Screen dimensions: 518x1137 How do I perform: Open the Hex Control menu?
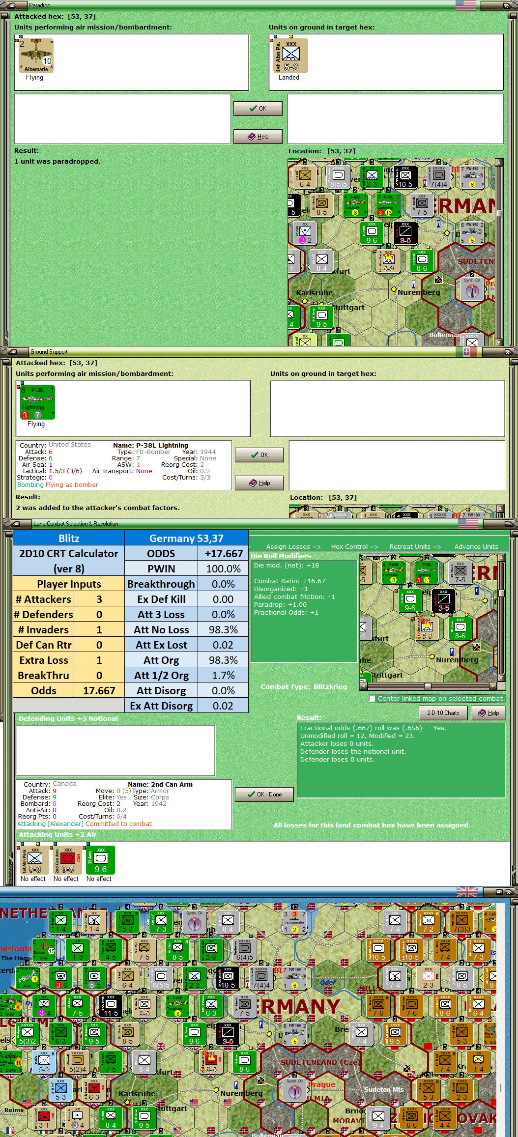354,546
